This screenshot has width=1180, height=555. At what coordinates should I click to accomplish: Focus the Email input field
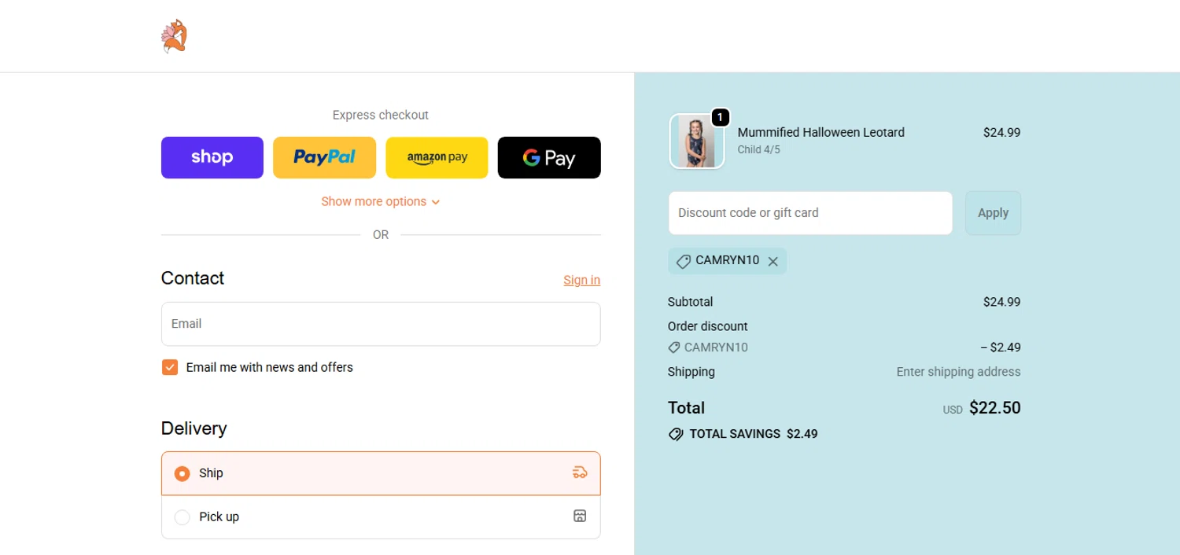tap(381, 324)
